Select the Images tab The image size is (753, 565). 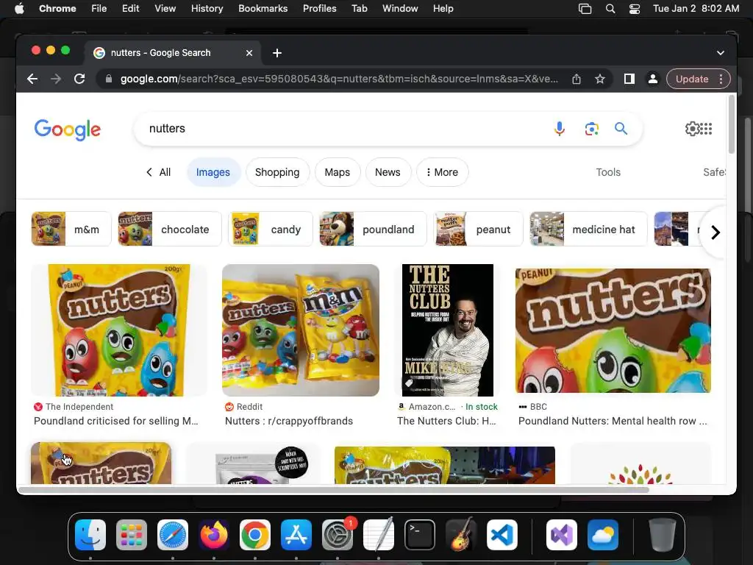[213, 172]
